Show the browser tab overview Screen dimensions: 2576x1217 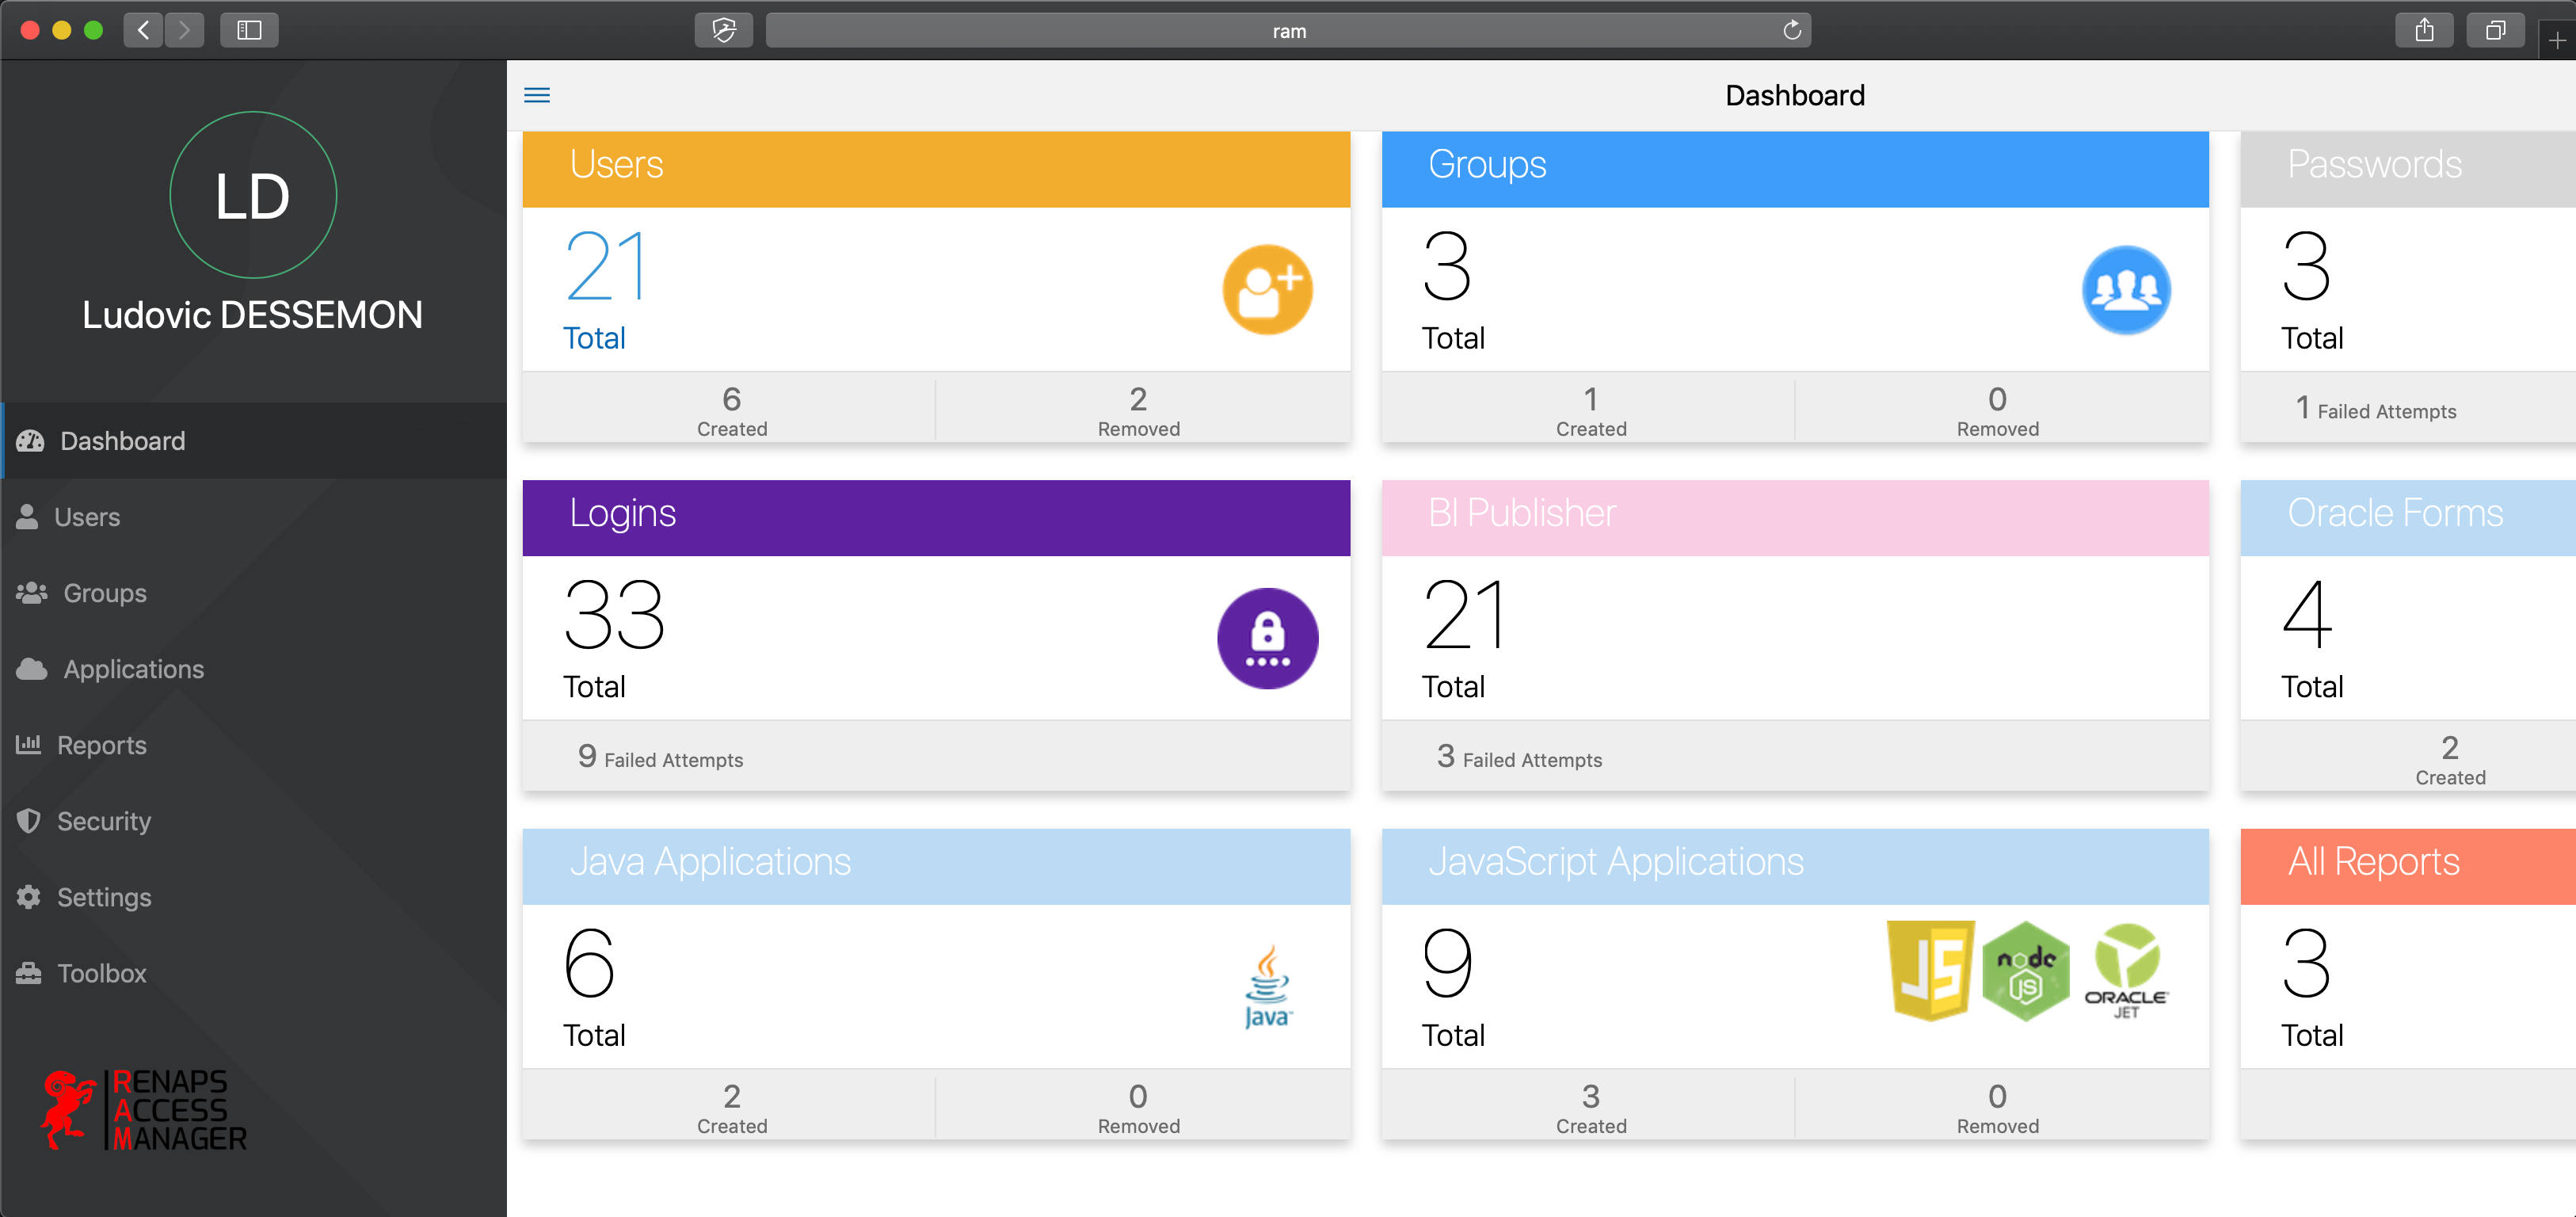click(2495, 30)
